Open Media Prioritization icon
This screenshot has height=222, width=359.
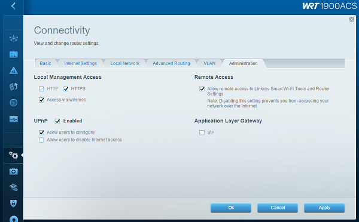coord(14,87)
